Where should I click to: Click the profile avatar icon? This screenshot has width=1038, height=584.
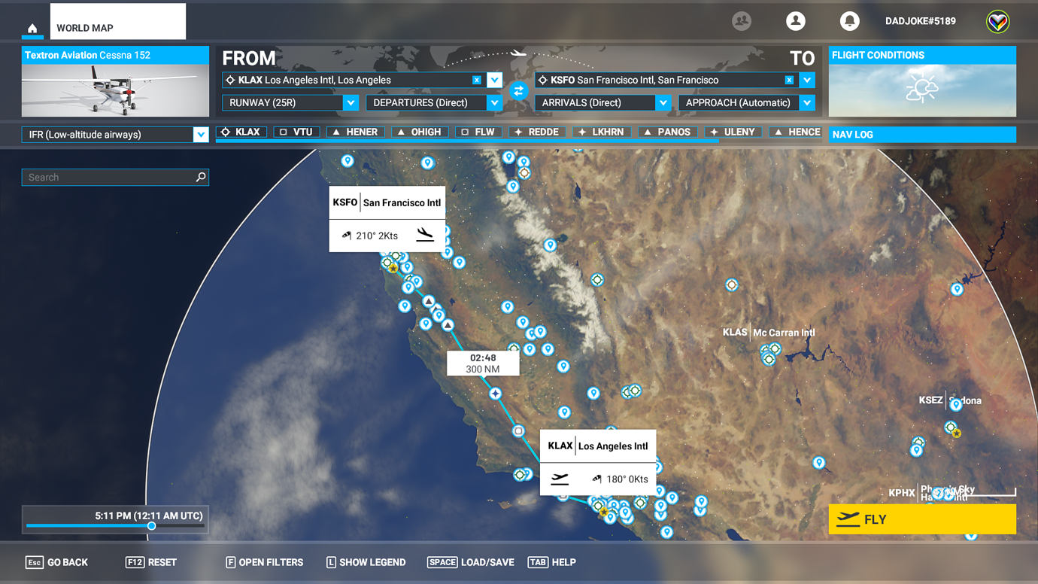[796, 21]
